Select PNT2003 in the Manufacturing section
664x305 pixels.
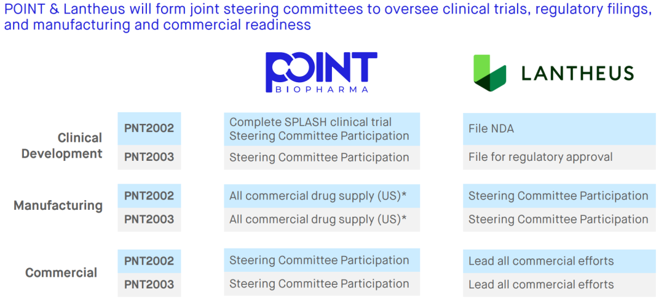pos(149,219)
